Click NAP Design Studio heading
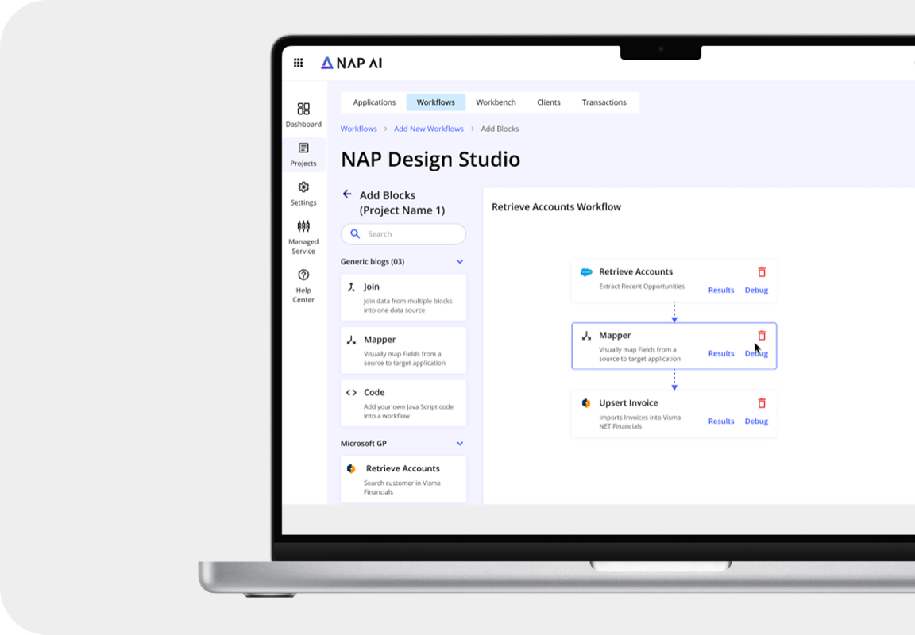This screenshot has height=635, width=915. (x=430, y=160)
